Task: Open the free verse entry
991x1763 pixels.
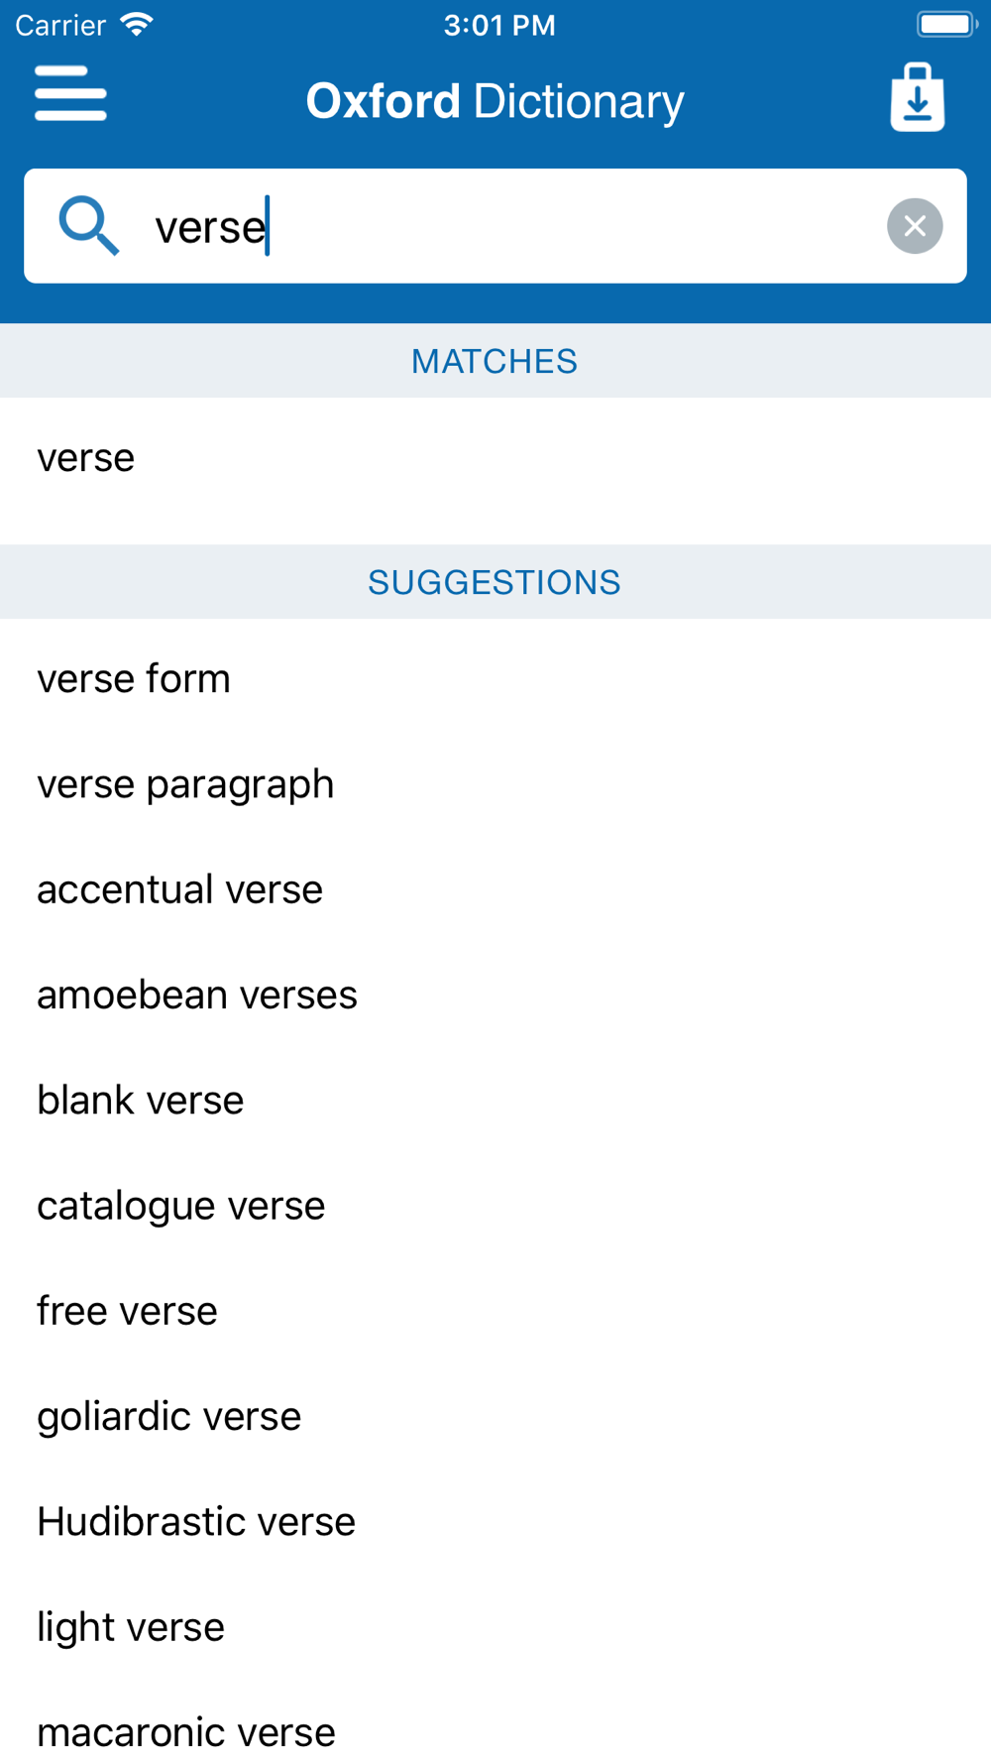Action: 495,1311
